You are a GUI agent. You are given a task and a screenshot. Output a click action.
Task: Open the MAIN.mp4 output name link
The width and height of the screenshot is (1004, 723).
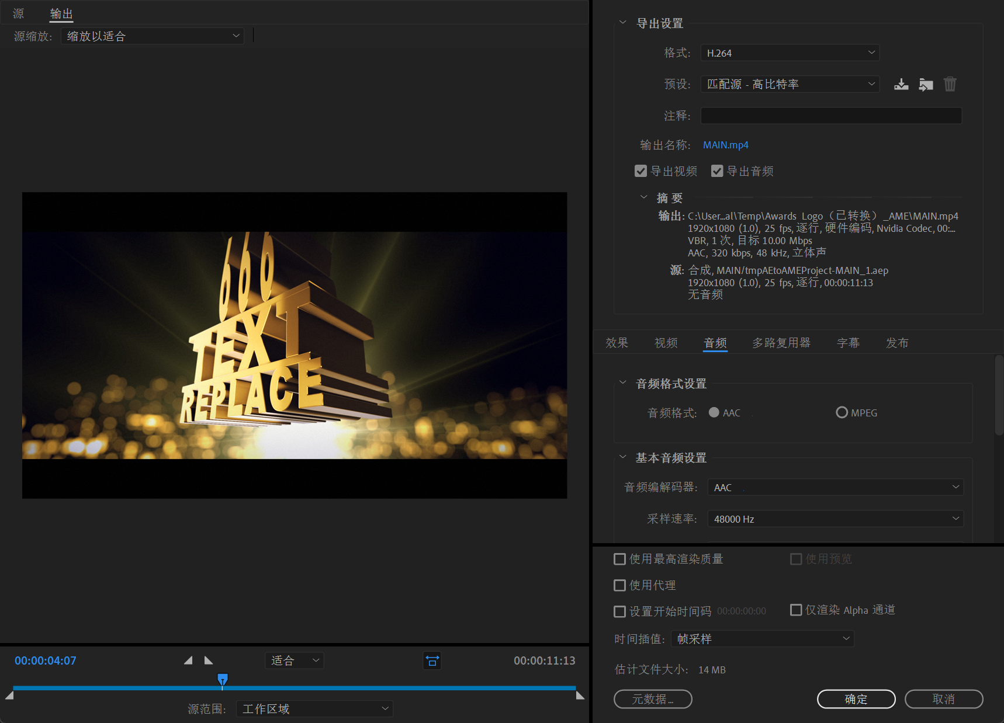pyautogui.click(x=725, y=145)
